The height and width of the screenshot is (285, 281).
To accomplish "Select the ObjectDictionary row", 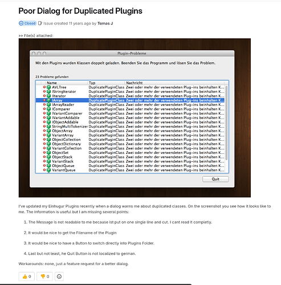I will tap(130, 144).
